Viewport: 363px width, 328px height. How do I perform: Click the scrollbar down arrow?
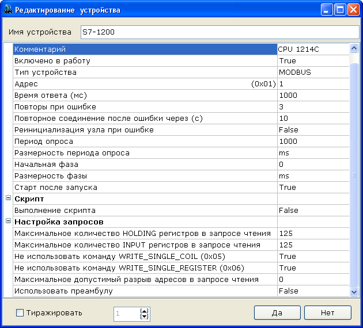tap(354, 292)
